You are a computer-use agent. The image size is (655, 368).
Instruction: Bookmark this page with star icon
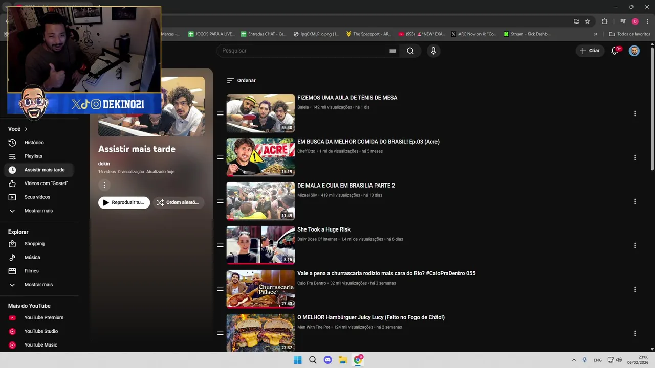[x=587, y=21]
